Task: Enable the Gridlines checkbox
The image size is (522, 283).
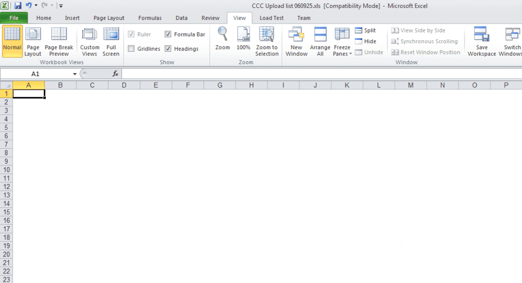Action: click(x=131, y=49)
